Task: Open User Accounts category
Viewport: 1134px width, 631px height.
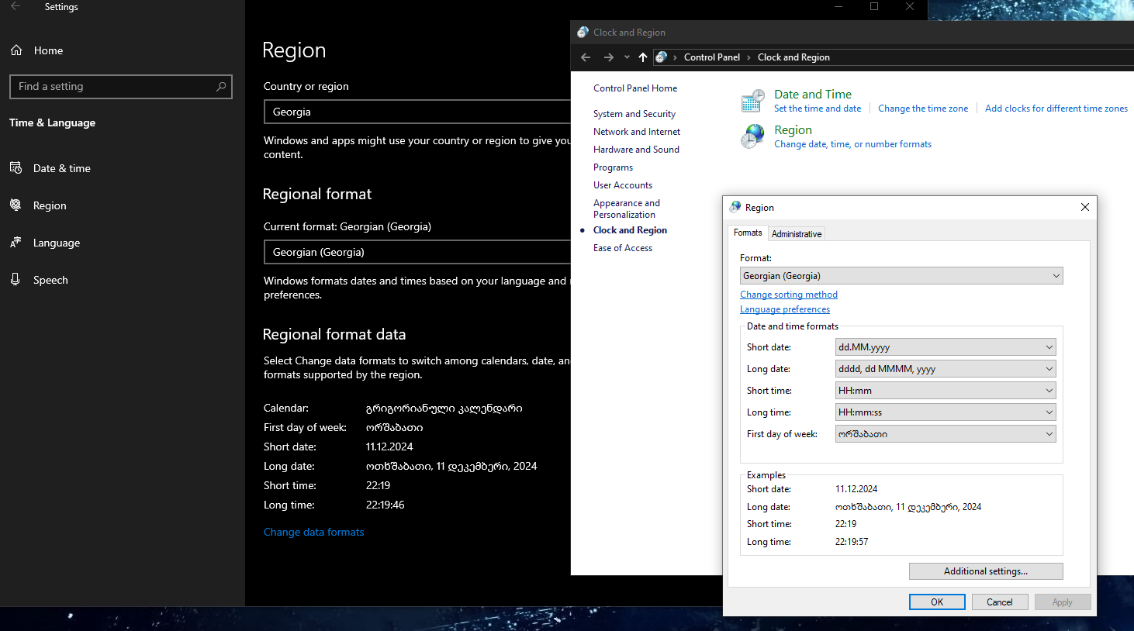Action: (x=623, y=185)
